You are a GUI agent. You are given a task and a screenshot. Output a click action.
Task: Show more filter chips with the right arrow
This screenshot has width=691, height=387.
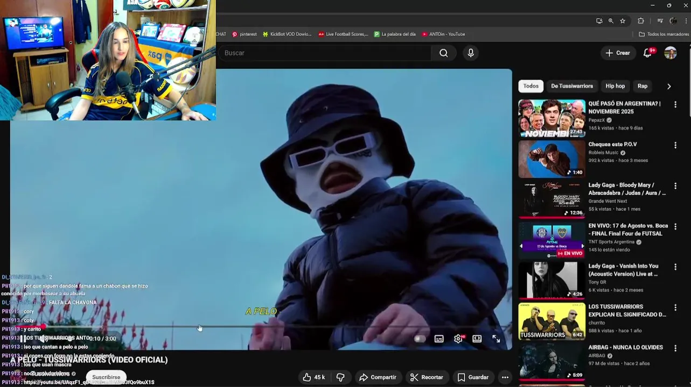click(x=669, y=86)
